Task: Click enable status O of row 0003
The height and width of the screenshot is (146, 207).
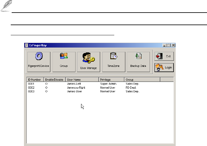Action: pos(46,91)
